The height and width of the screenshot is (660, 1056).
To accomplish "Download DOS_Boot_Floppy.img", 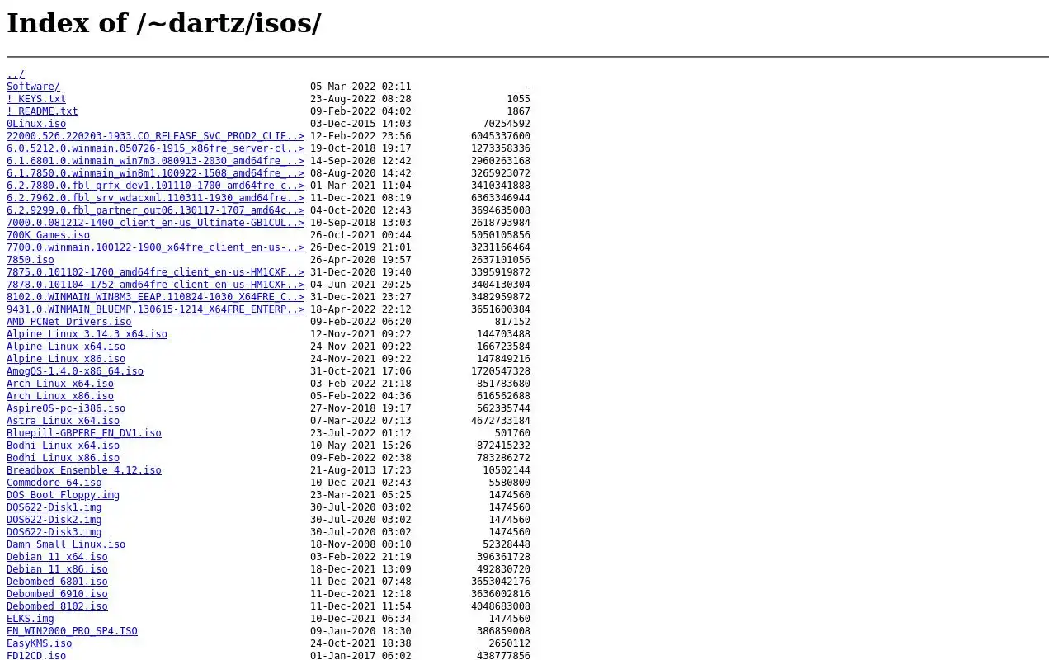I will tap(63, 495).
